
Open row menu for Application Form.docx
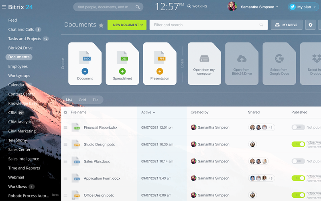pyautogui.click(x=65, y=178)
